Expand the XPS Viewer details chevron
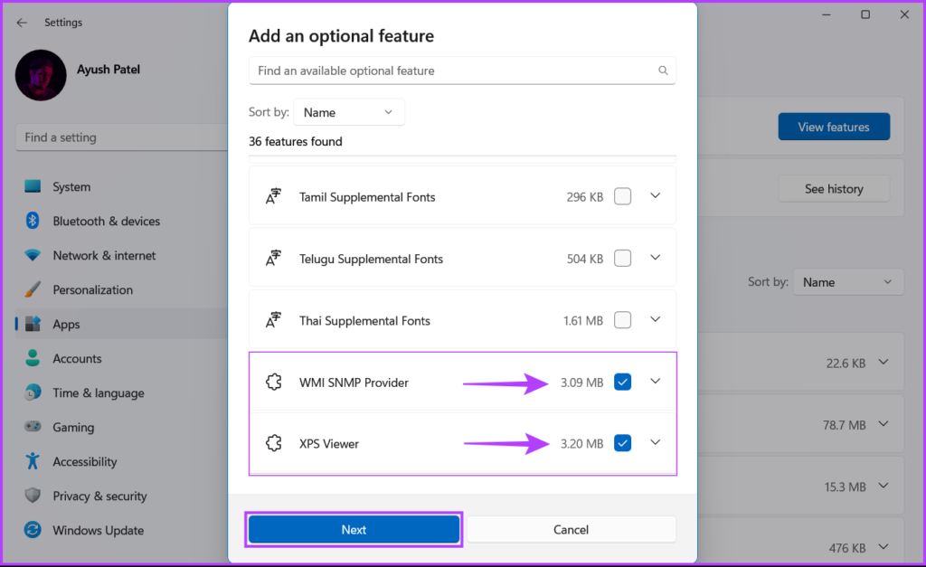Viewport: 926px width, 567px height. pos(655,442)
